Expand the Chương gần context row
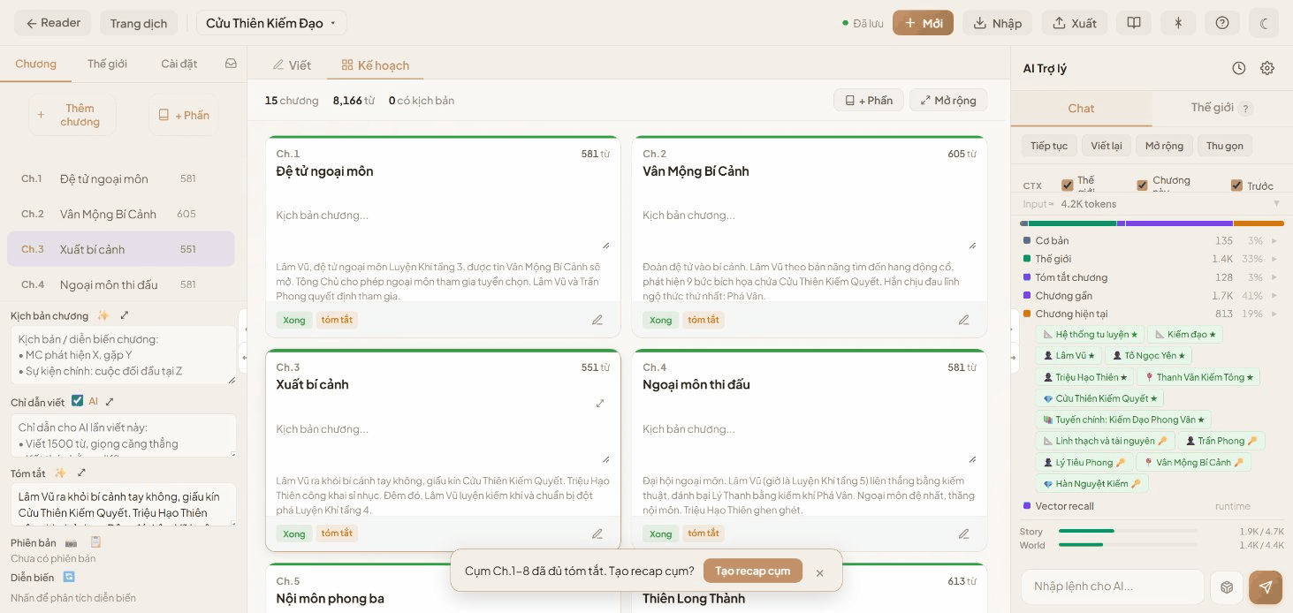The width and height of the screenshot is (1293, 613). coord(1274,296)
